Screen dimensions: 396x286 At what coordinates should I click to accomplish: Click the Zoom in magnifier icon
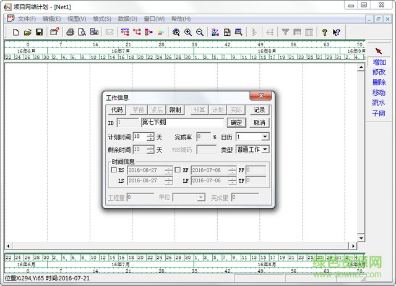187,32
